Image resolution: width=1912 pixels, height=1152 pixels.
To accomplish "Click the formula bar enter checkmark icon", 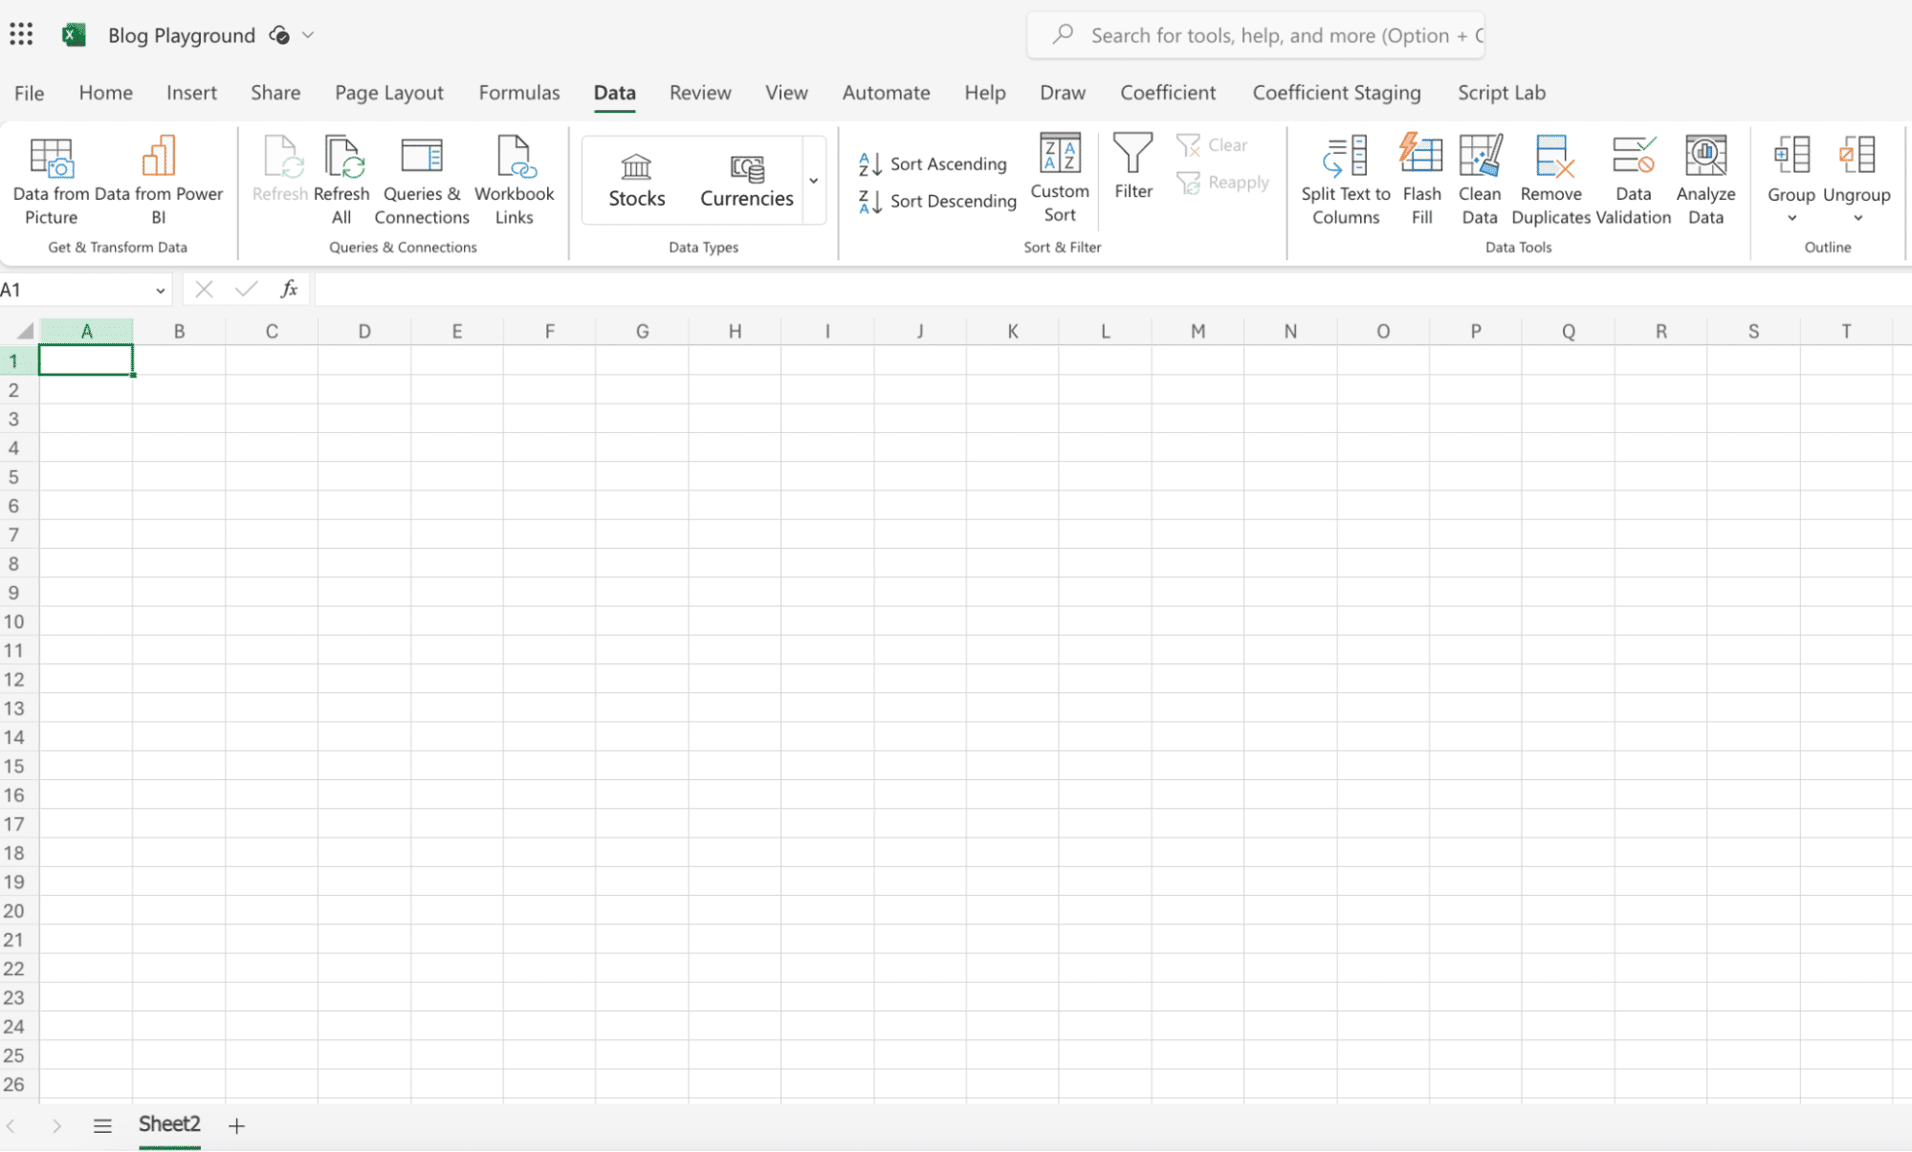I will pos(247,290).
